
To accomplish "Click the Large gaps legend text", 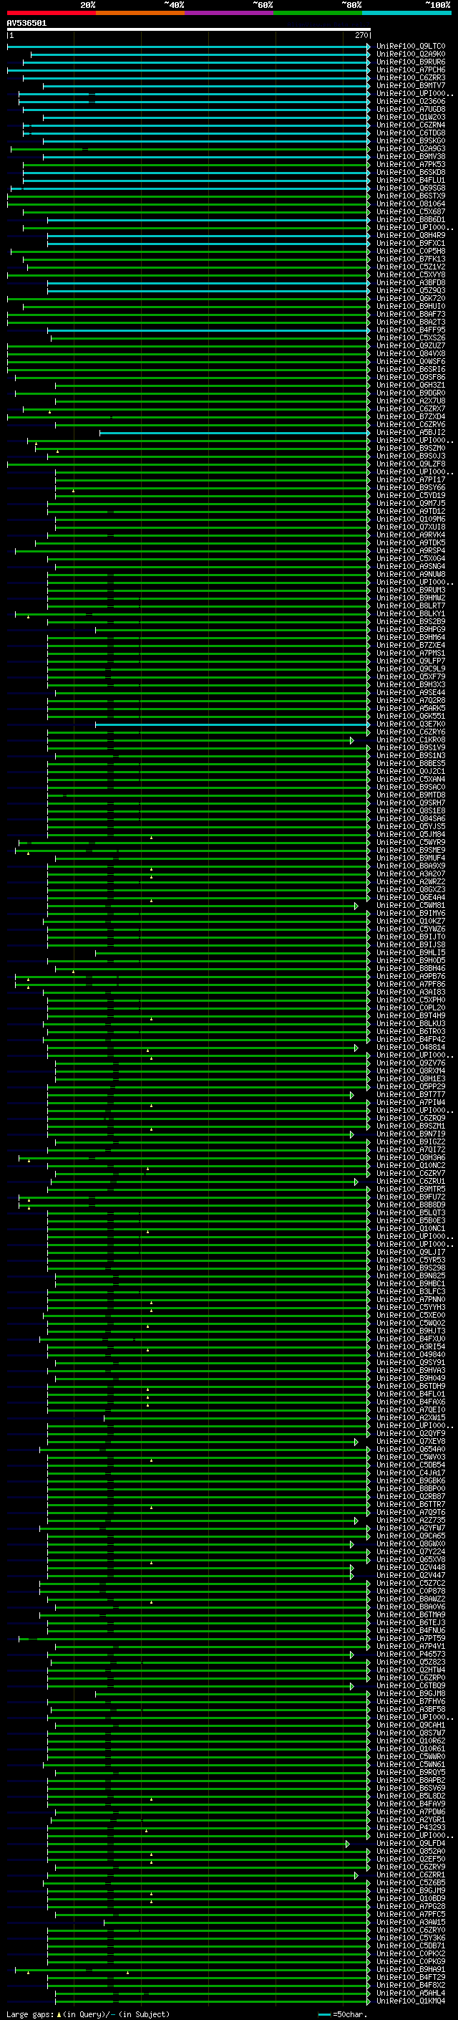I will point(30,2014).
